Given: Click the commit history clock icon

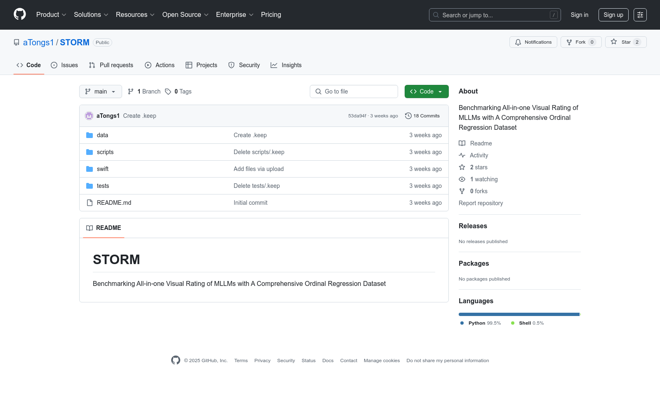Looking at the screenshot, I should [x=408, y=116].
